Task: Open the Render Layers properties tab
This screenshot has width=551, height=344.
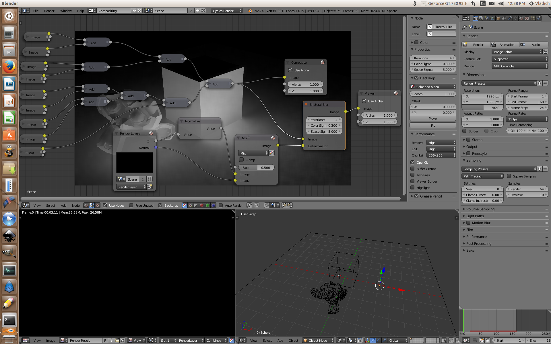Action: [481, 18]
